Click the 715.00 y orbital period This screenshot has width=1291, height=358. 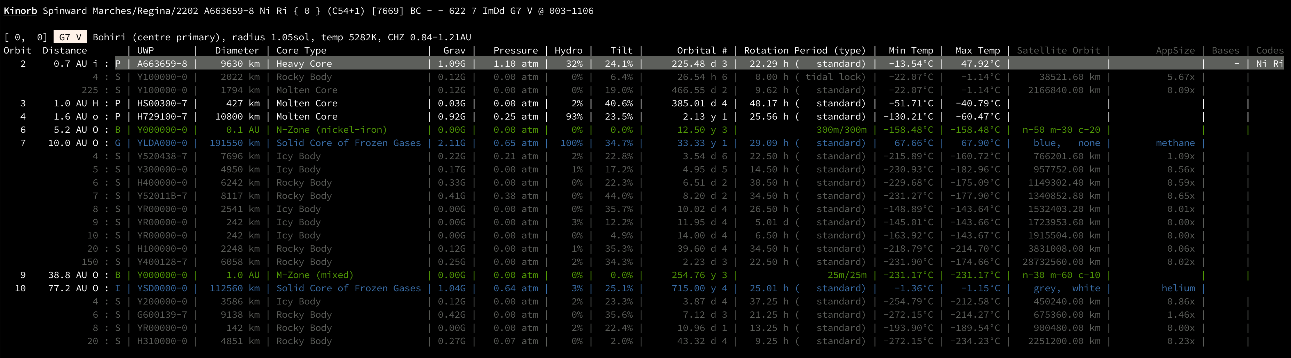[x=694, y=288]
